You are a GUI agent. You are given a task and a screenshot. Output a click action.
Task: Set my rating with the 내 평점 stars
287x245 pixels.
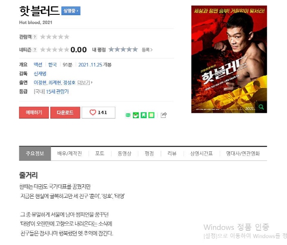point(123,50)
